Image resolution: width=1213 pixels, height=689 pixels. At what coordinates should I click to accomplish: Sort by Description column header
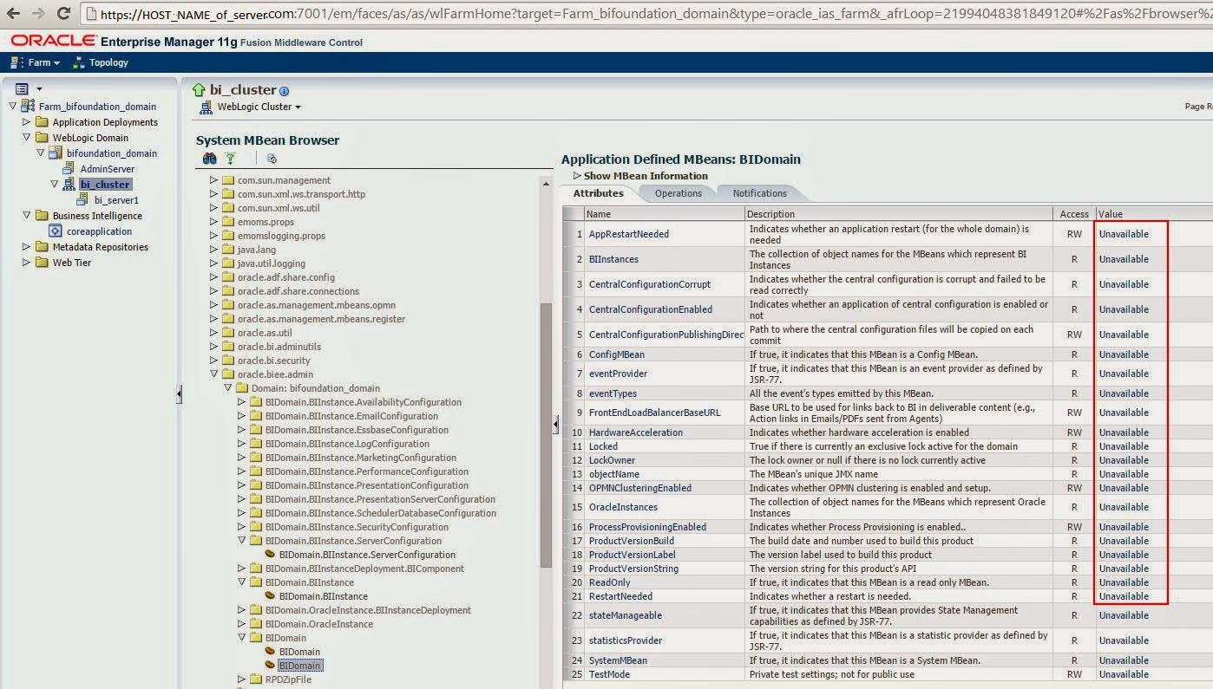pyautogui.click(x=899, y=214)
